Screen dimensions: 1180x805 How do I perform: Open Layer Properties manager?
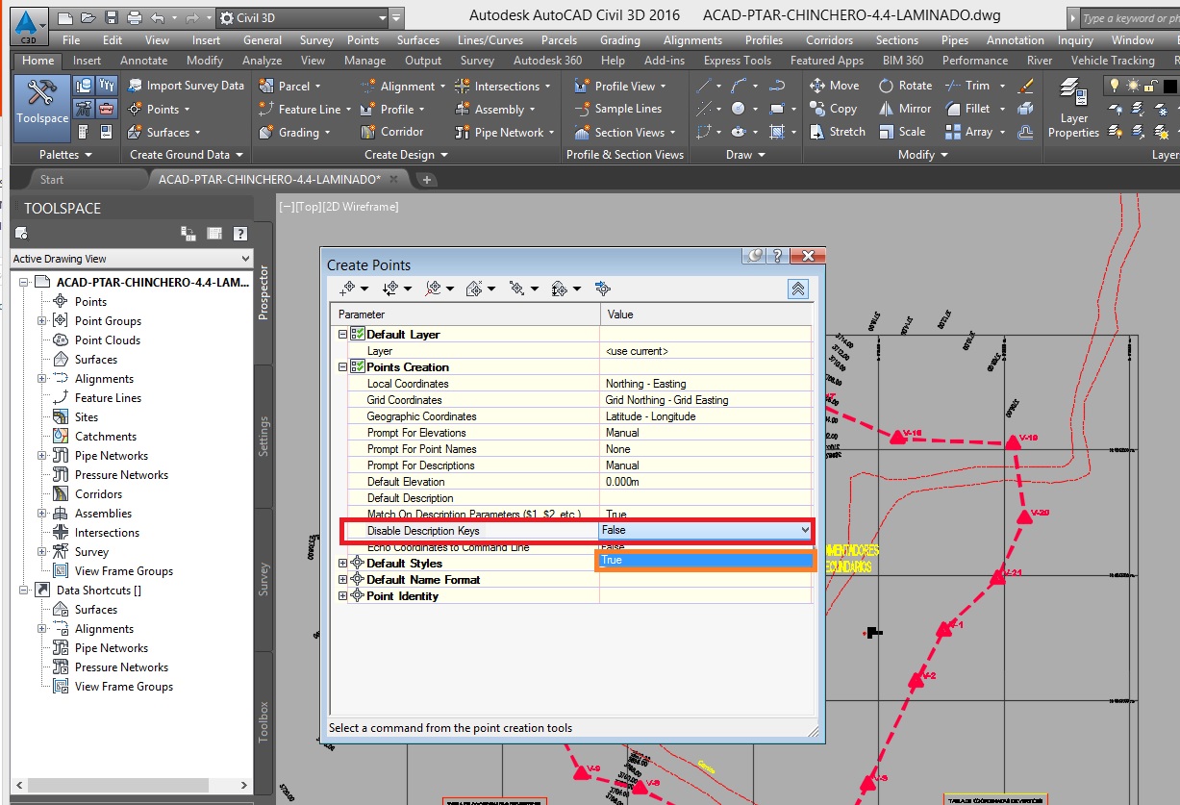(x=1073, y=108)
